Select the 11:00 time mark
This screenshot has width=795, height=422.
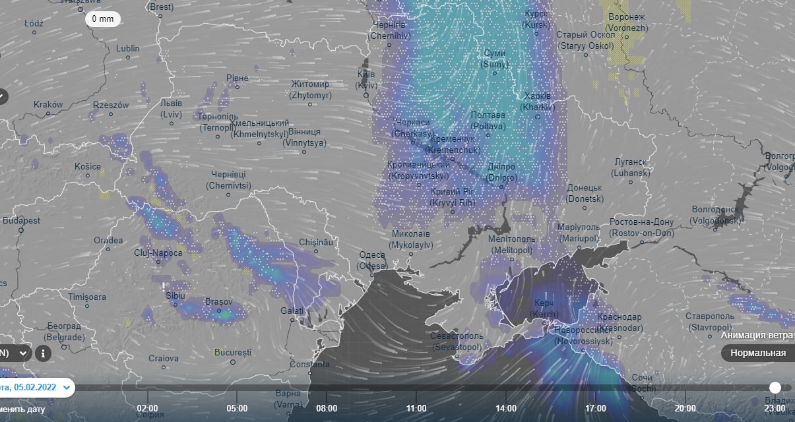(x=416, y=409)
